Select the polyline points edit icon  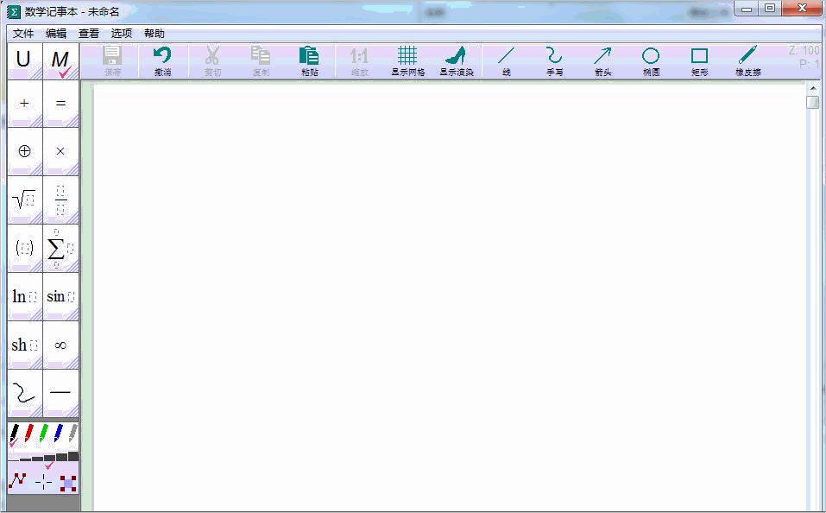click(18, 480)
